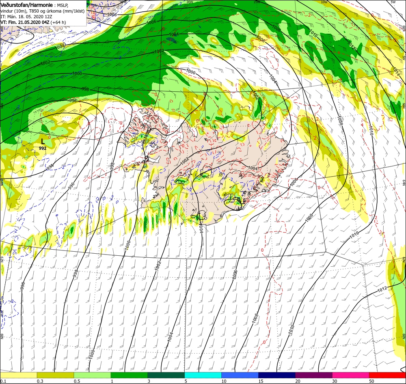The width and height of the screenshot is (406, 384).
Task: Click the 'L' low pressure marker
Action: tap(43, 141)
